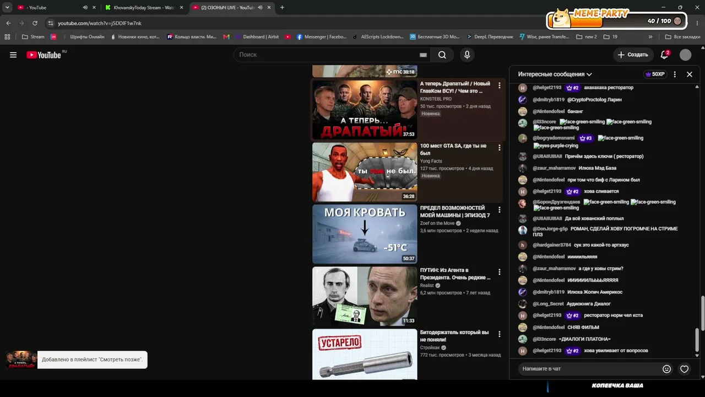This screenshot has height=397, width=705.
Task: Open the account avatar menu
Action: (x=685, y=55)
